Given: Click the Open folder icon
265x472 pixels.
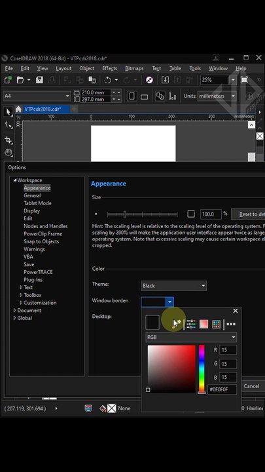Looking at the screenshot, I should [x=20, y=80].
